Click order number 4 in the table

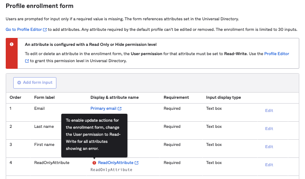11,163
